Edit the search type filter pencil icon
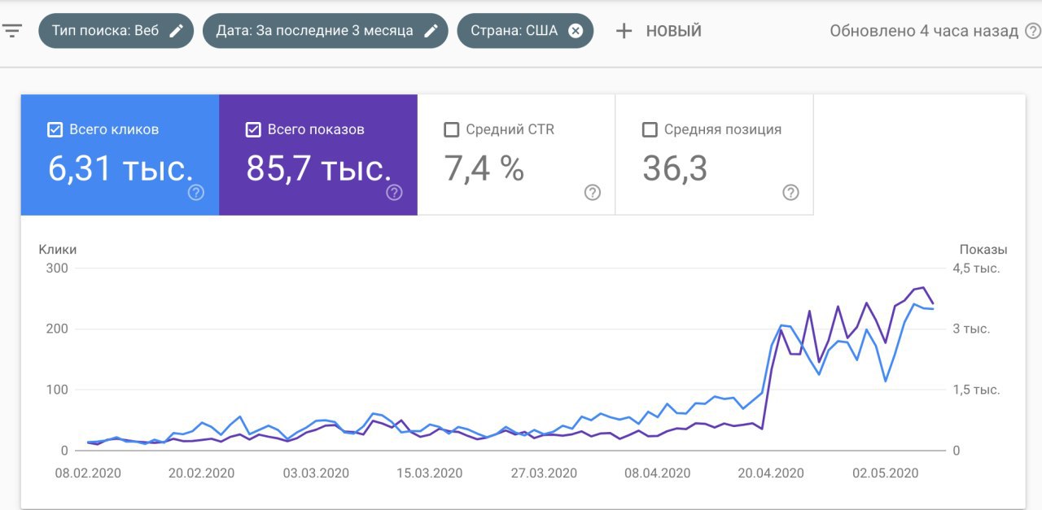Screen dimensions: 1042x510 coord(176,31)
